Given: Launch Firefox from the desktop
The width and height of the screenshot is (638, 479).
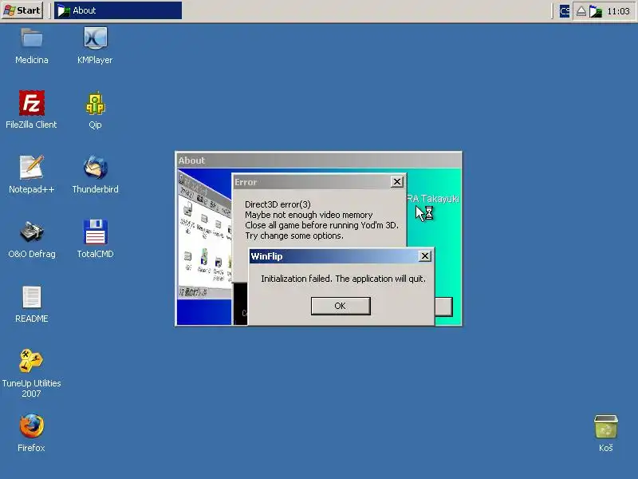Looking at the screenshot, I should coord(32,426).
